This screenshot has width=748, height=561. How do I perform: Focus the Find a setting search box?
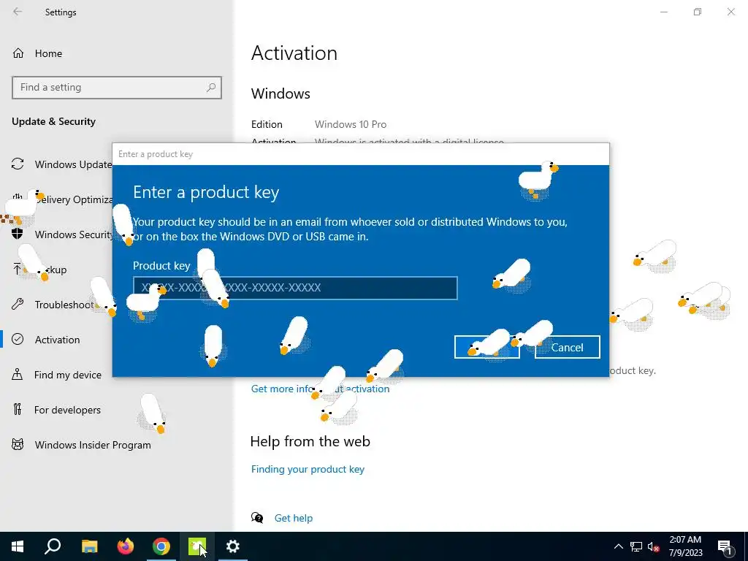point(117,88)
